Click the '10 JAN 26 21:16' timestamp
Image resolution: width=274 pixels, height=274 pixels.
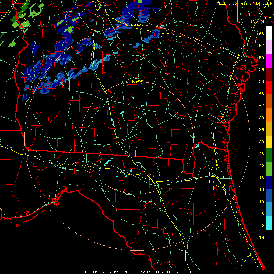pos(174,272)
